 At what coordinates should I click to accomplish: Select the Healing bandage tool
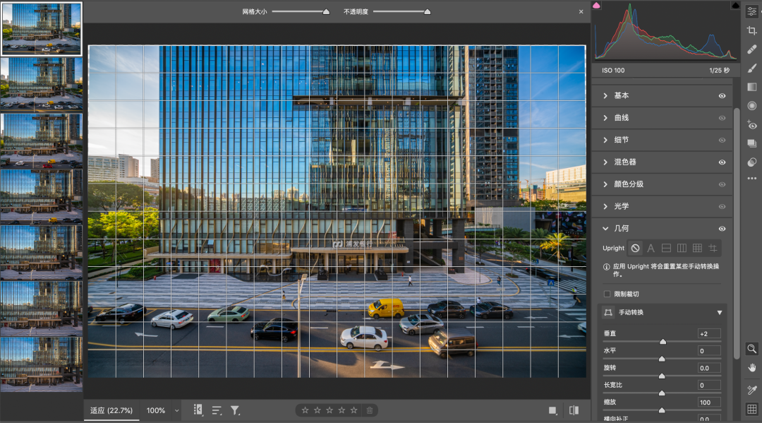[751, 49]
